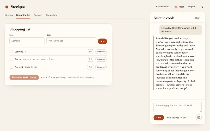Image resolution: width=210 pixels, height=131 pixels.
Task: Click the 'Oatly Barista' note text
Action: click(31, 67)
